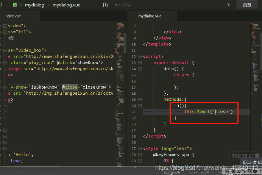262x175 pixels.
Task: Select mydialog.vue in breadcrumb
Action: [x=67, y=5]
